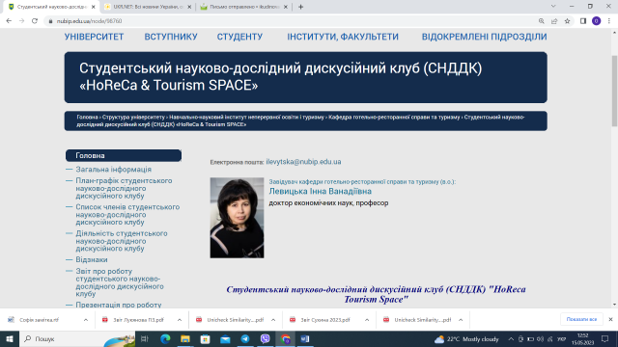
Task: Open File Explorer from the taskbar
Action: [185, 338]
